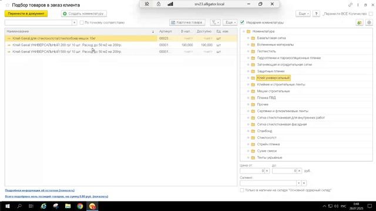Screen dimensions: 376x211
Task: Open detailed stock balance information link
Action: tap(40, 190)
